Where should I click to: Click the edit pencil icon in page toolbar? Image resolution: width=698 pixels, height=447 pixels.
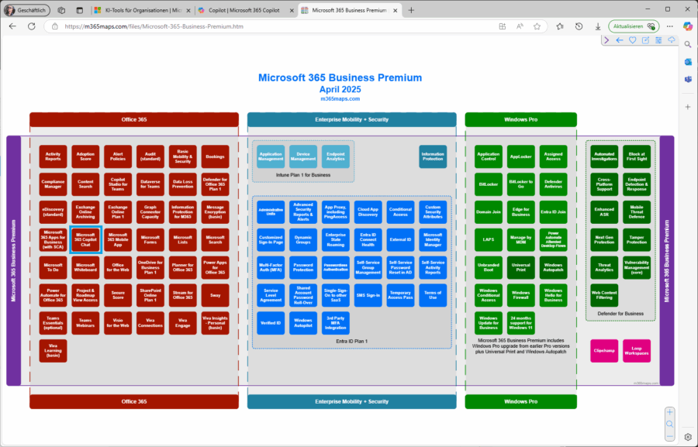[x=645, y=40]
